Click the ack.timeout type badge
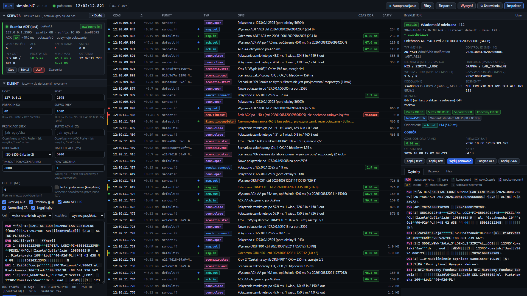The width and height of the screenshot is (527, 296). tap(215, 115)
